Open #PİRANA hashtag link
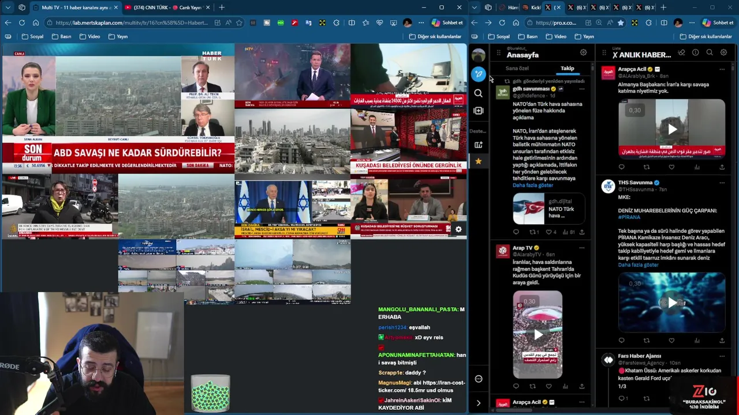Image resolution: width=739 pixels, height=415 pixels. point(629,217)
